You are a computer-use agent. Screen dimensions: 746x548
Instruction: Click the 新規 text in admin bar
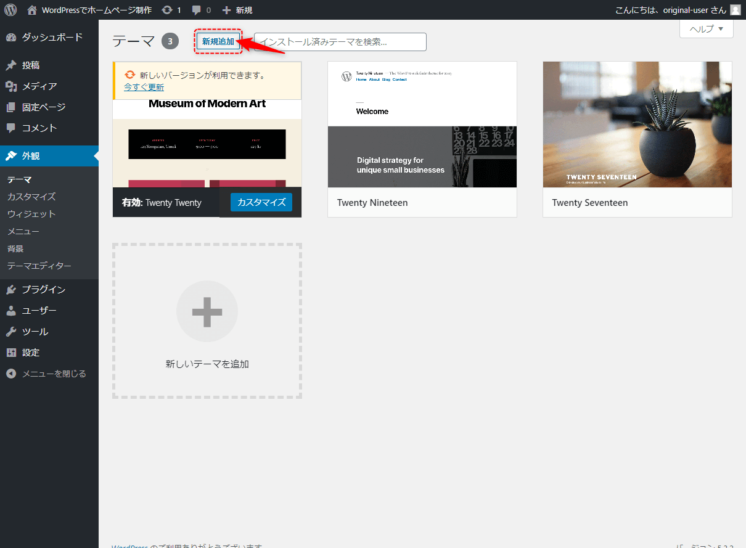click(x=244, y=10)
